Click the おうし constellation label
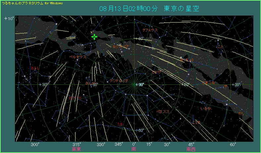 coord(34,68)
